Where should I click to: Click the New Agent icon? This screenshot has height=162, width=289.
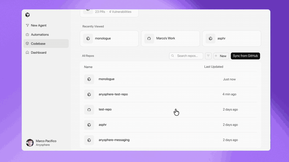coord(27,25)
